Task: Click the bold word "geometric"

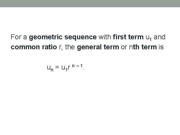Action: (x=46, y=37)
